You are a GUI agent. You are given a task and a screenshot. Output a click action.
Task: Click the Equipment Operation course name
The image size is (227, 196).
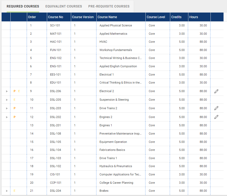coord(113,142)
